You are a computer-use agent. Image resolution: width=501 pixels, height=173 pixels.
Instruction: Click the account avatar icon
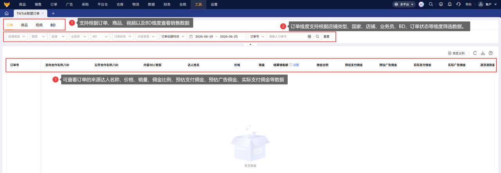point(481,4)
